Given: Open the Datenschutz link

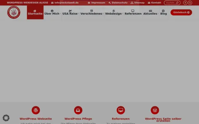Looking at the screenshot, I should coord(119,3).
